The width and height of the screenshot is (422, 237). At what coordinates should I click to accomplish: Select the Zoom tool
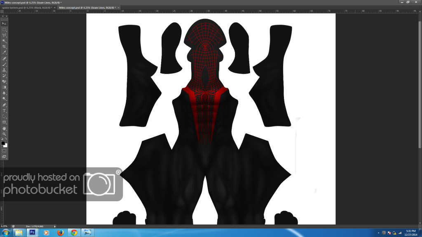click(4, 134)
